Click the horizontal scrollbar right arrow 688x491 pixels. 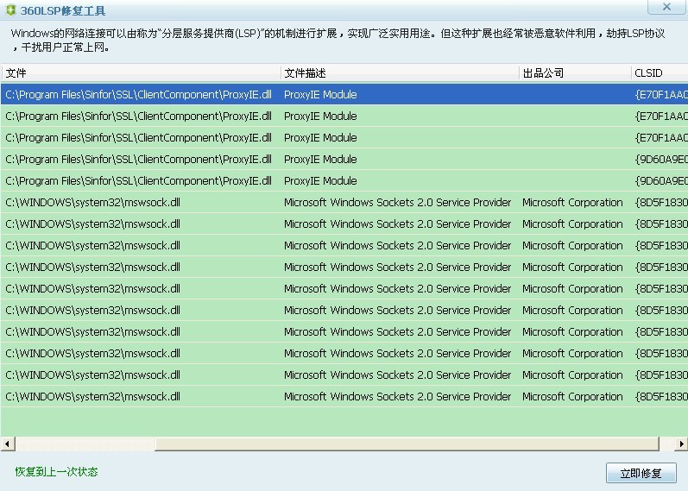pos(680,444)
